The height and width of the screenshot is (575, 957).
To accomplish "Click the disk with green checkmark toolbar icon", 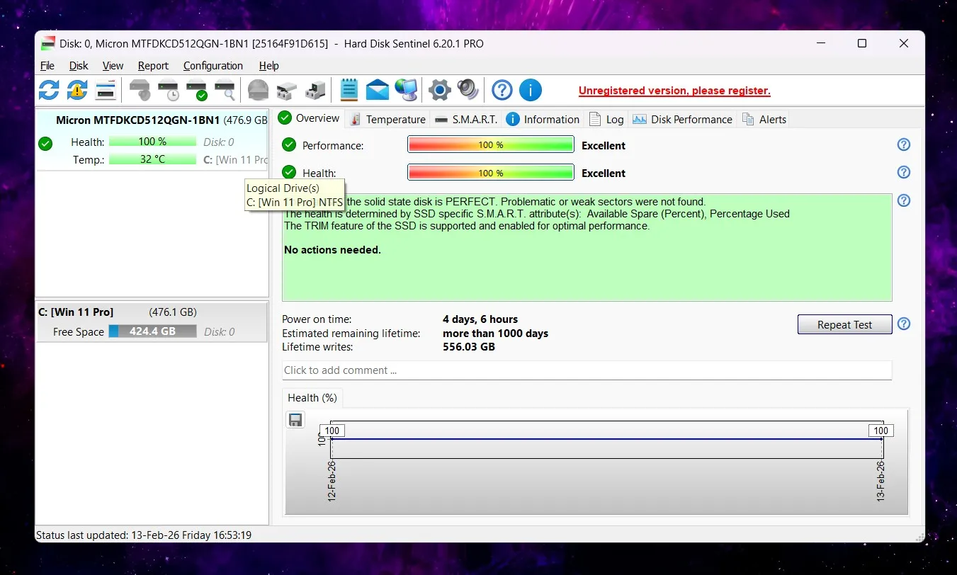I will [196, 90].
